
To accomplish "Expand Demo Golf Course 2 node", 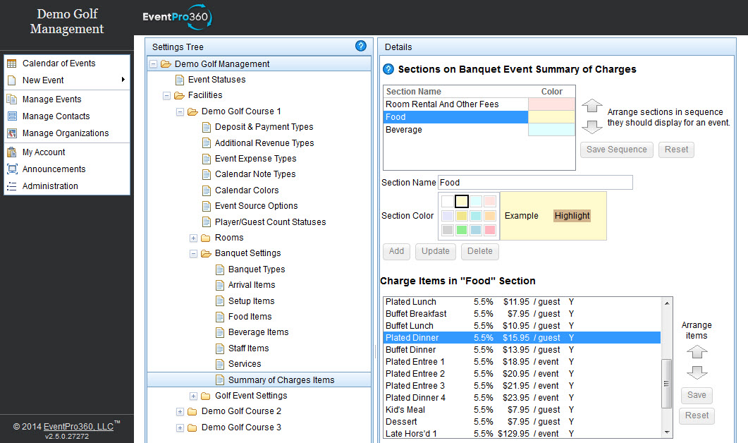I will (x=180, y=411).
